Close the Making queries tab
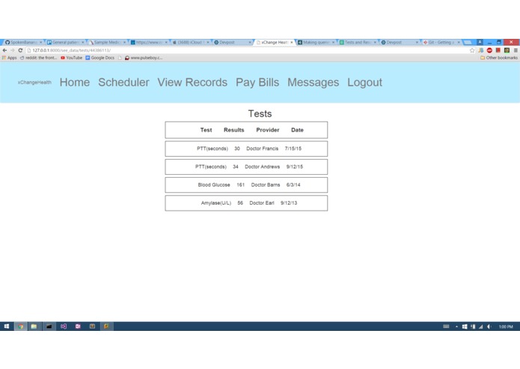The image size is (520, 369). coord(333,43)
